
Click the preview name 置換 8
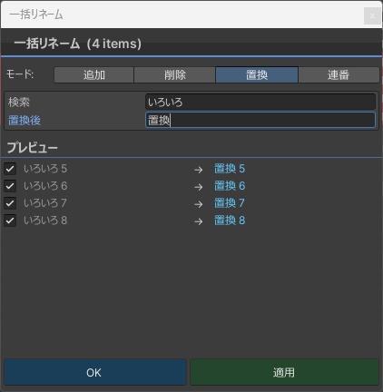coord(230,220)
